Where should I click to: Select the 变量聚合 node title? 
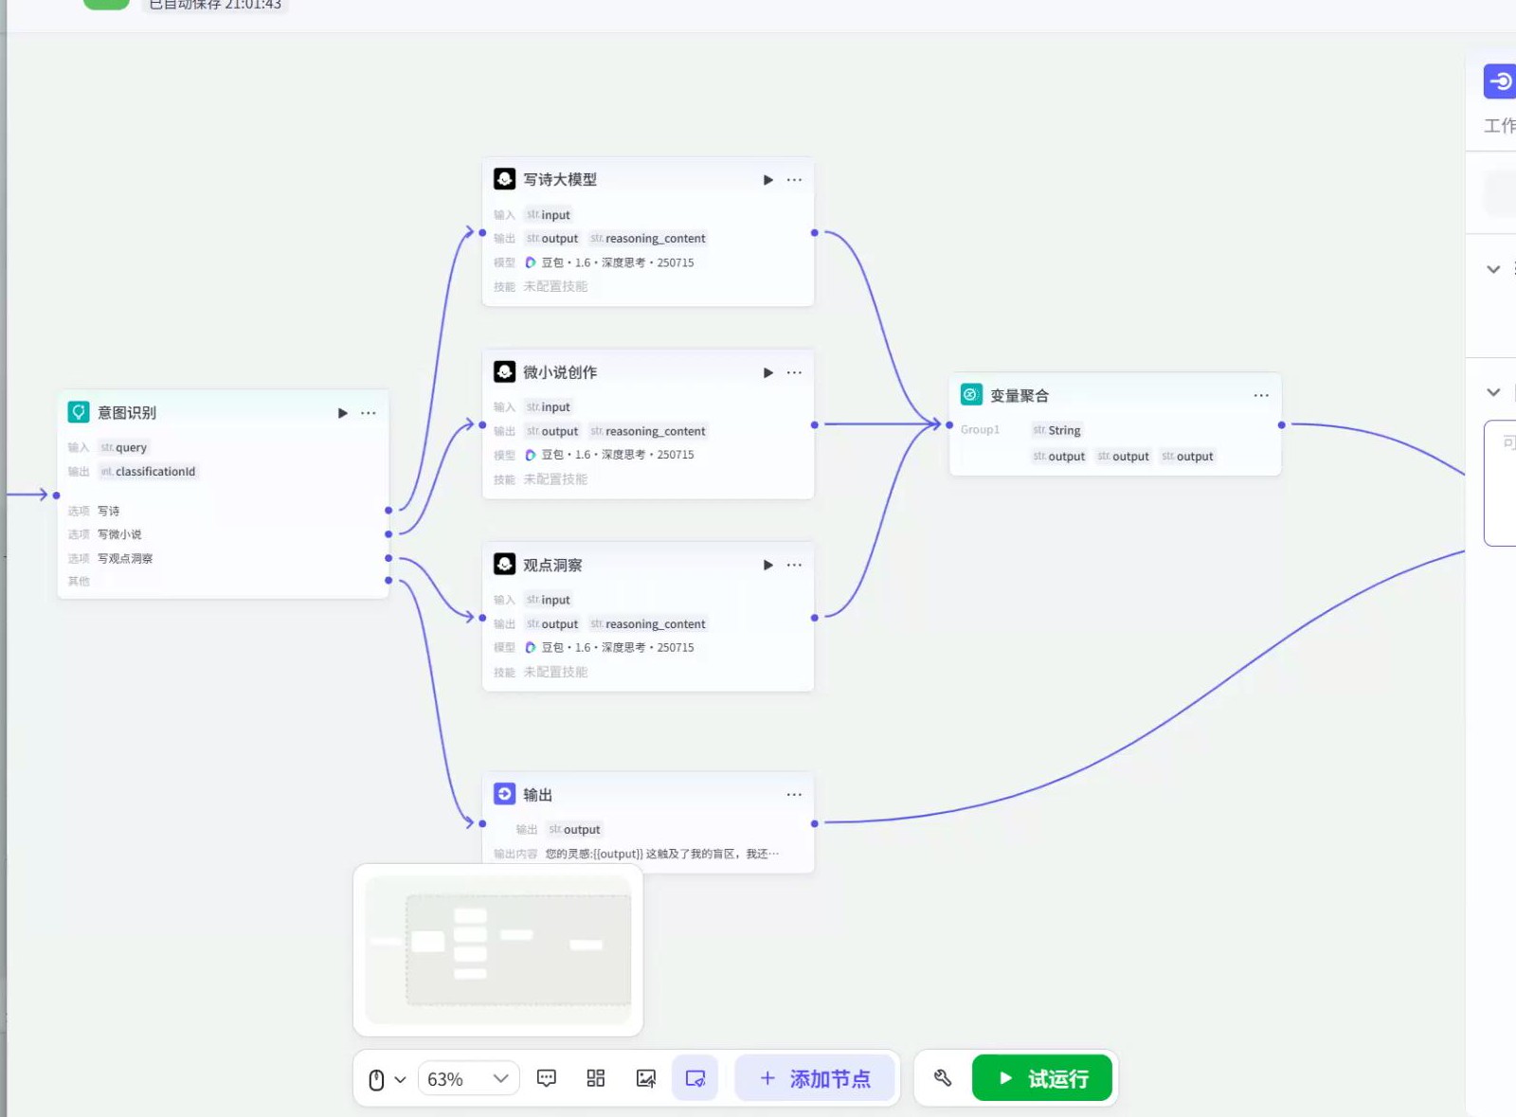[1020, 396]
